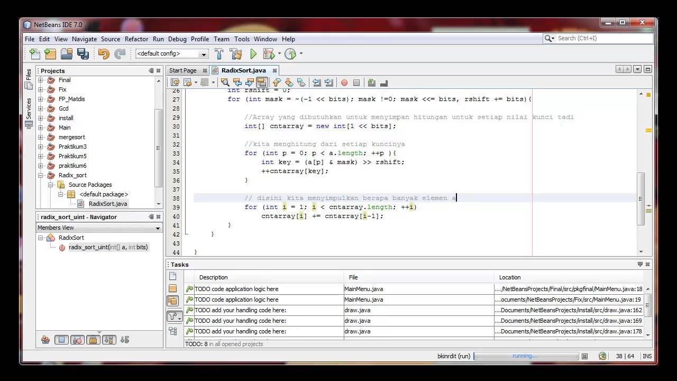Click the Comment code icon
677x381 pixels.
(371, 82)
